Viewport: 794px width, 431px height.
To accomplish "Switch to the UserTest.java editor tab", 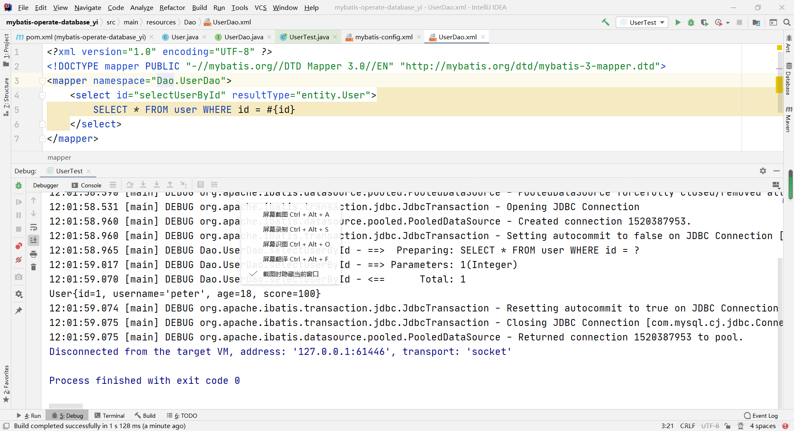I will click(x=309, y=37).
